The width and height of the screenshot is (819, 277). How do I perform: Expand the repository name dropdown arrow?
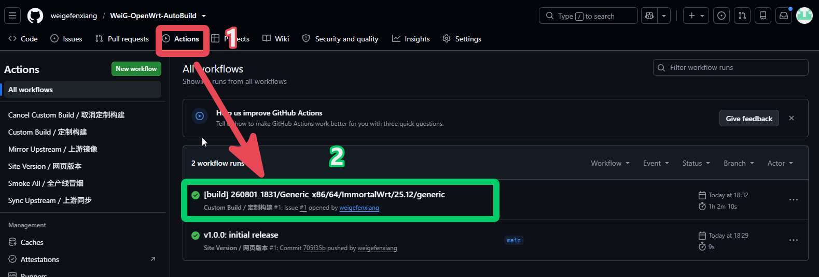204,16
